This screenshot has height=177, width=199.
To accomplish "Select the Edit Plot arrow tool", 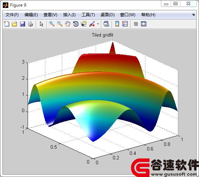I will [x=41, y=24].
